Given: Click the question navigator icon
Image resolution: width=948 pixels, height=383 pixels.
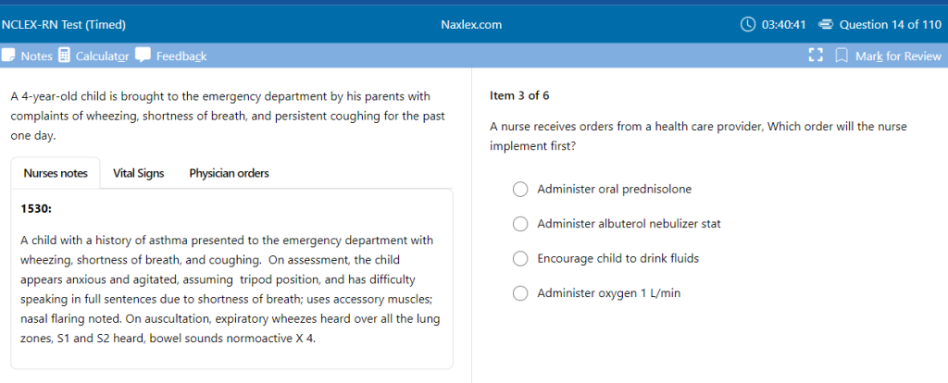Looking at the screenshot, I should [827, 24].
